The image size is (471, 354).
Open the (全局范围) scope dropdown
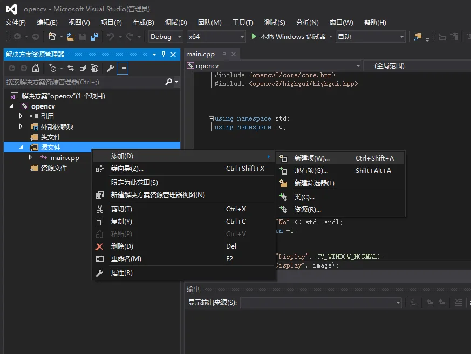pos(417,65)
